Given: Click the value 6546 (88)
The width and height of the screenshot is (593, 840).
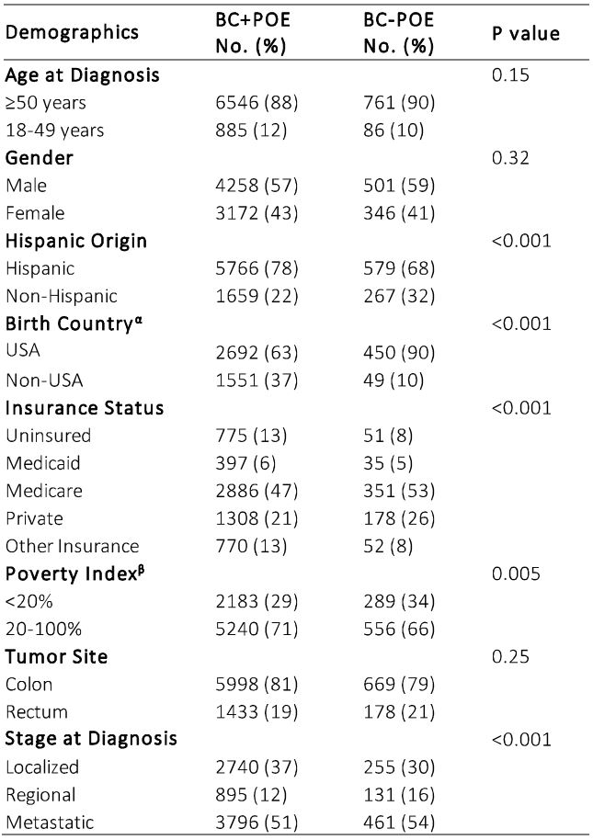Looking at the screenshot, I should click(257, 102).
